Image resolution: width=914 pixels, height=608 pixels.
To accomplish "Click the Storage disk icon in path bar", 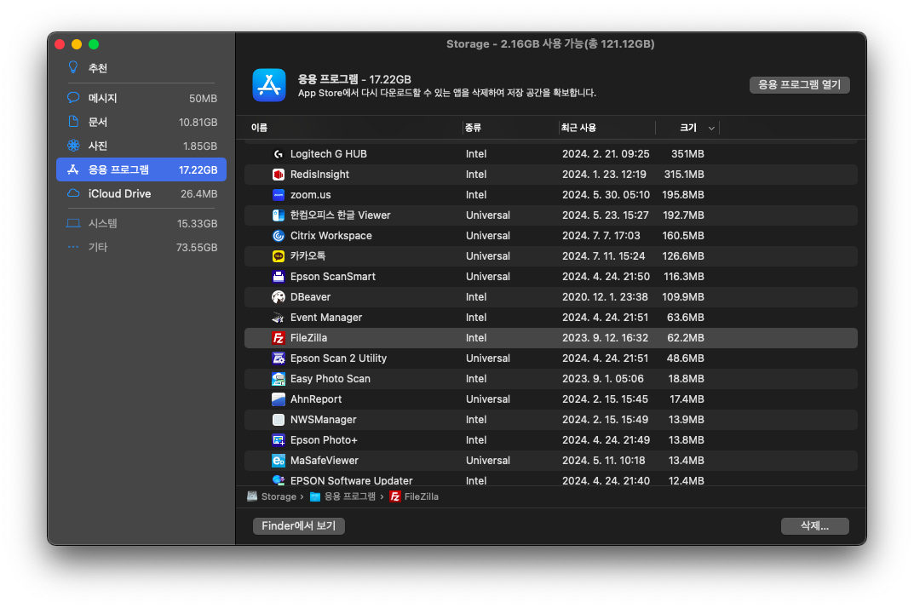I will pyautogui.click(x=252, y=496).
